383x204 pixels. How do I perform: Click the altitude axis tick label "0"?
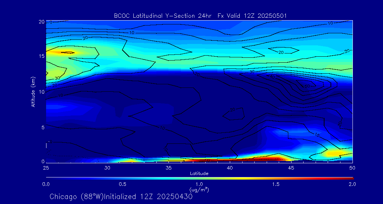click(43, 161)
